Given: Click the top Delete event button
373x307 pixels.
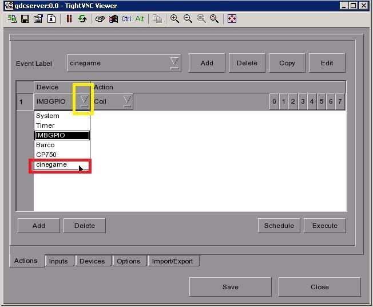Looking at the screenshot, I should (247, 63).
